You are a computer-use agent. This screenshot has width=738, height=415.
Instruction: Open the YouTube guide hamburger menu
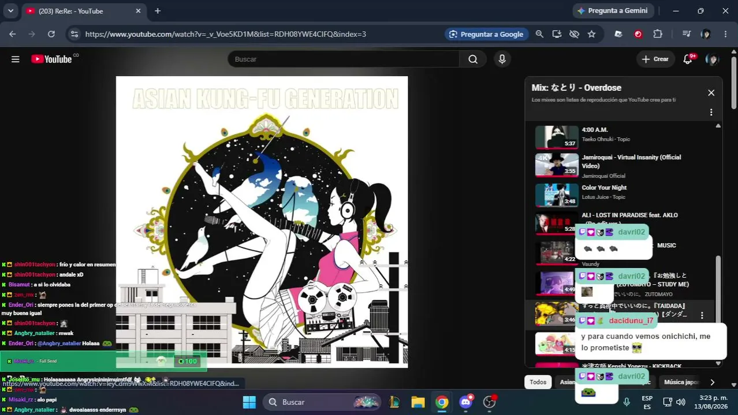tap(16, 59)
